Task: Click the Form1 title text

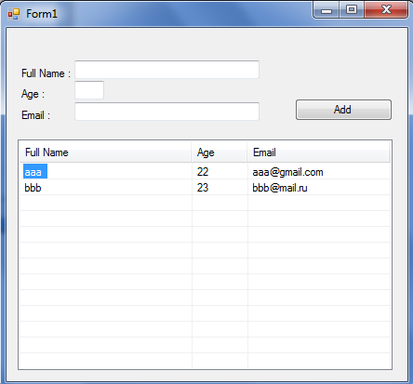Action: (42, 14)
